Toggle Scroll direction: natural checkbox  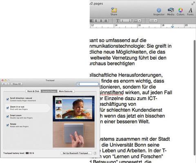pyautogui.click(x=8, y=99)
